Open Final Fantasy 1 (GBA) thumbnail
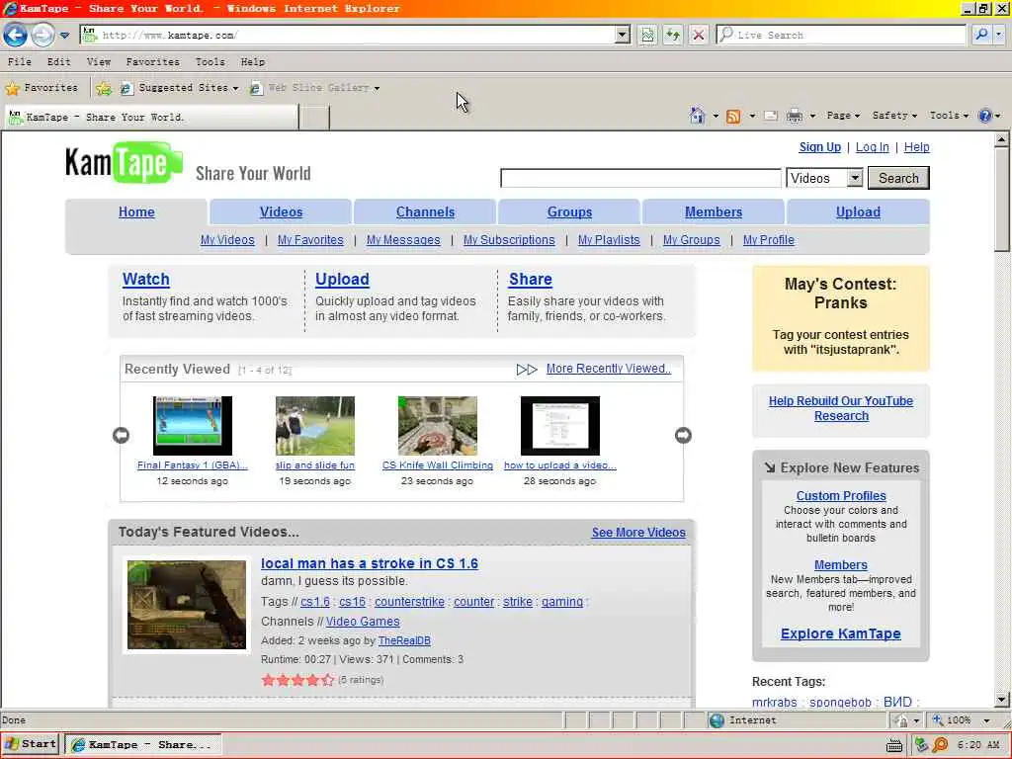1012x759 pixels. point(193,426)
